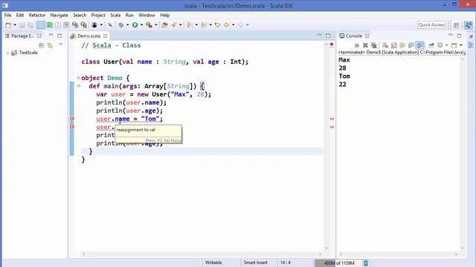Click Display Selected Console monitor icon

440,45
